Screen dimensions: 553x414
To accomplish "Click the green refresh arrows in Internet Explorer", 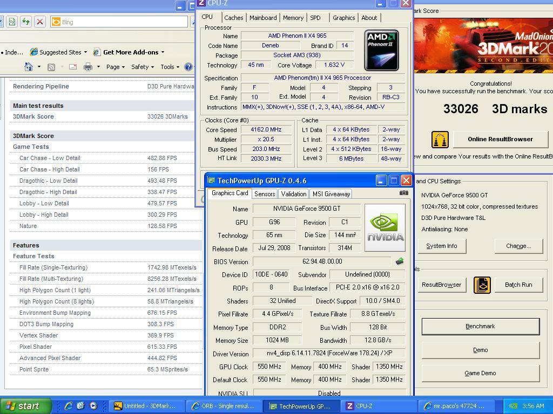I will (x=26, y=22).
